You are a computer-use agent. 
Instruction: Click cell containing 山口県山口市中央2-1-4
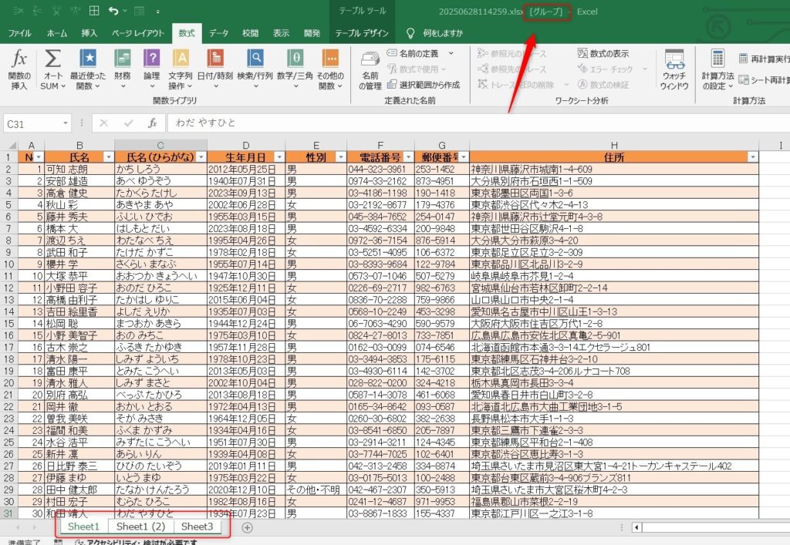(613, 299)
